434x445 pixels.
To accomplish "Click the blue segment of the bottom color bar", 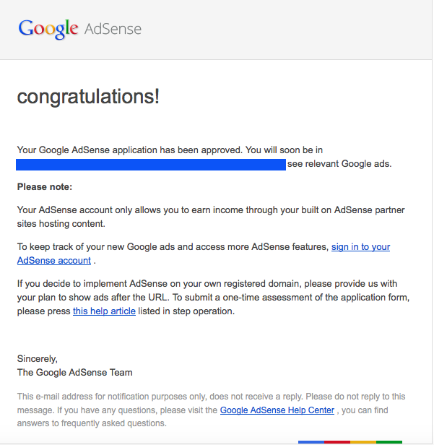I will [x=311, y=442].
